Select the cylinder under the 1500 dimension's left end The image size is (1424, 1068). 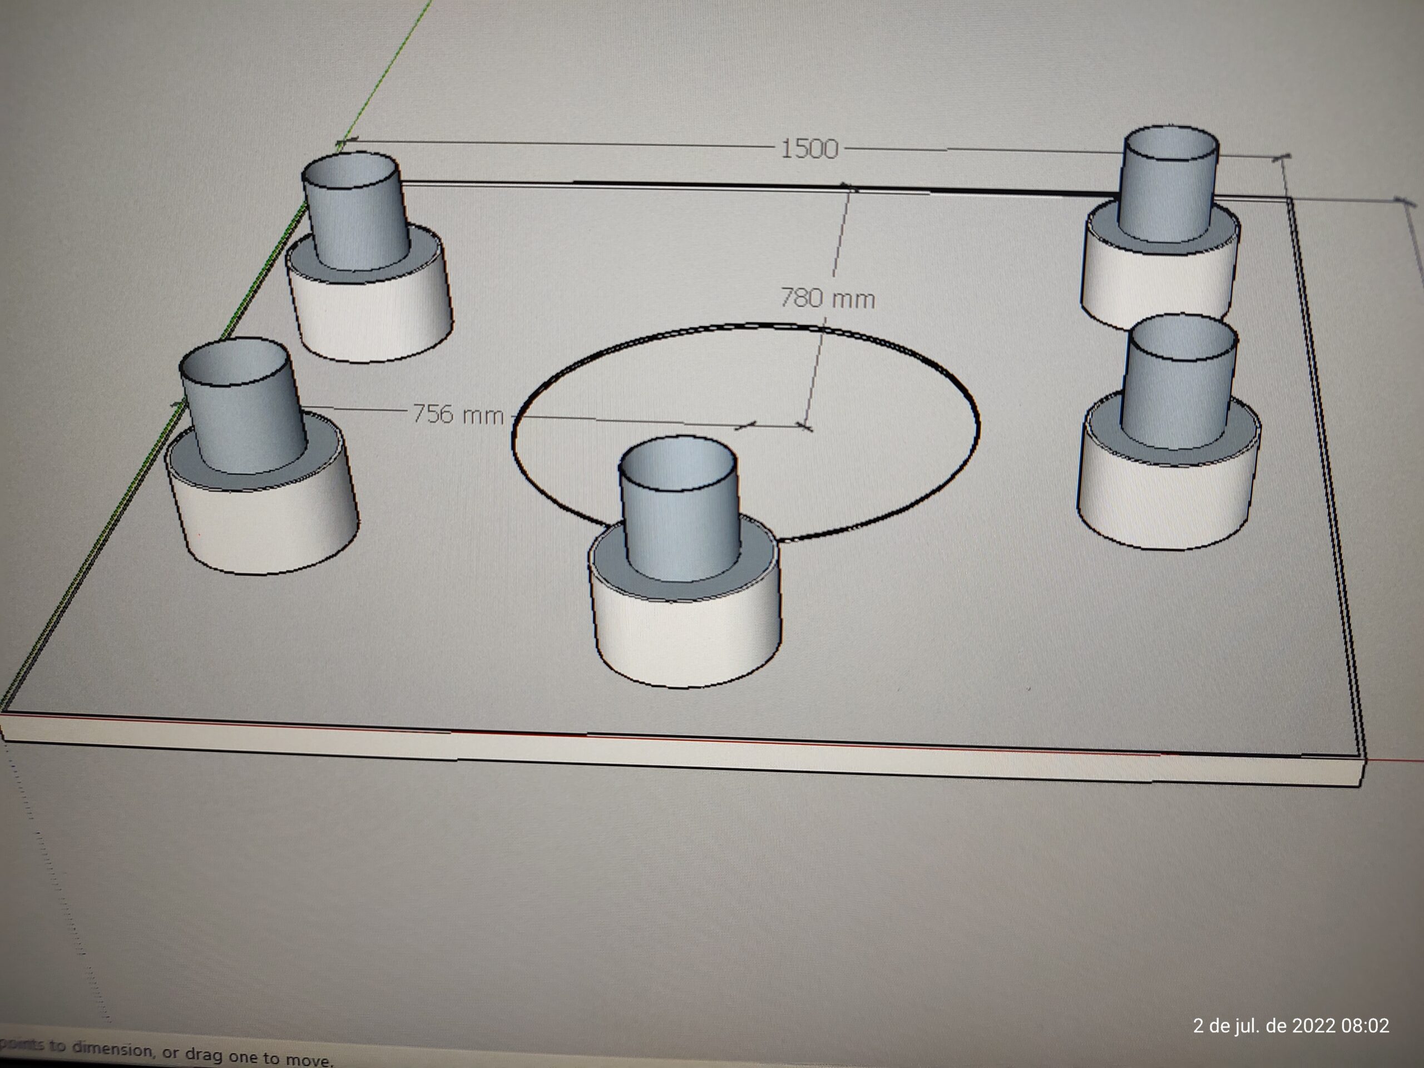pyautogui.click(x=368, y=258)
